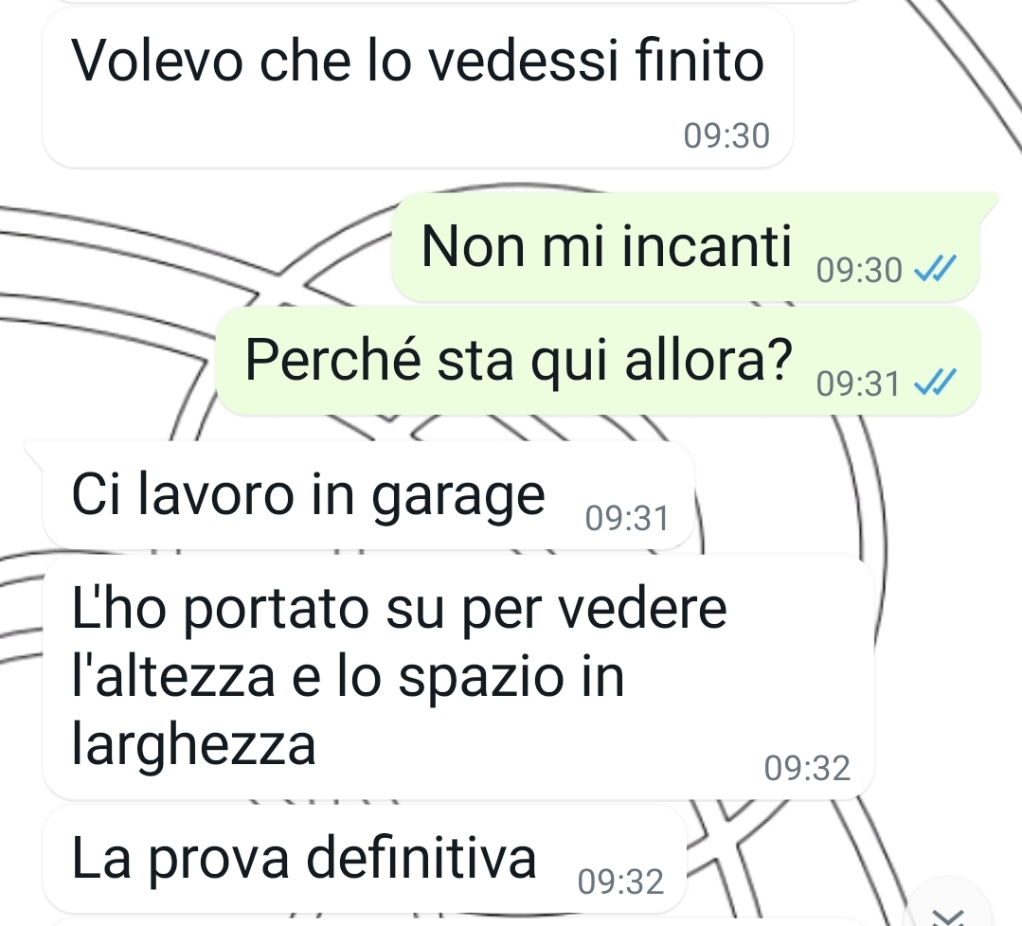
Task: Click the 09:31 timestamp beside "Perché sta qui allora?"
Action: 858,383
